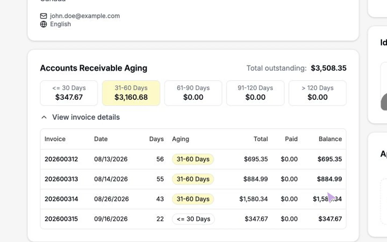
Task: Click the Paid column header
Action: 291,139
